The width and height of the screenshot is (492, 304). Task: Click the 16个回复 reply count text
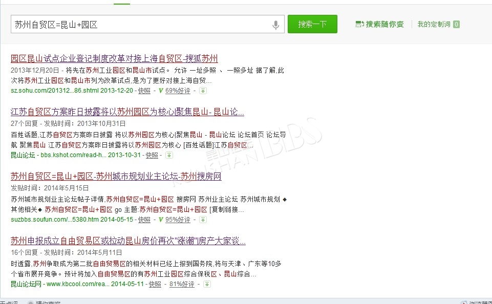(24, 252)
